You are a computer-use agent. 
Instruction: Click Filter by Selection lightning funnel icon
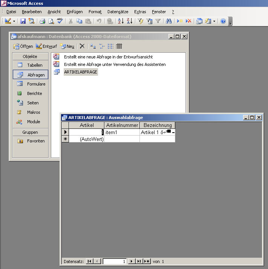(x=141, y=21)
